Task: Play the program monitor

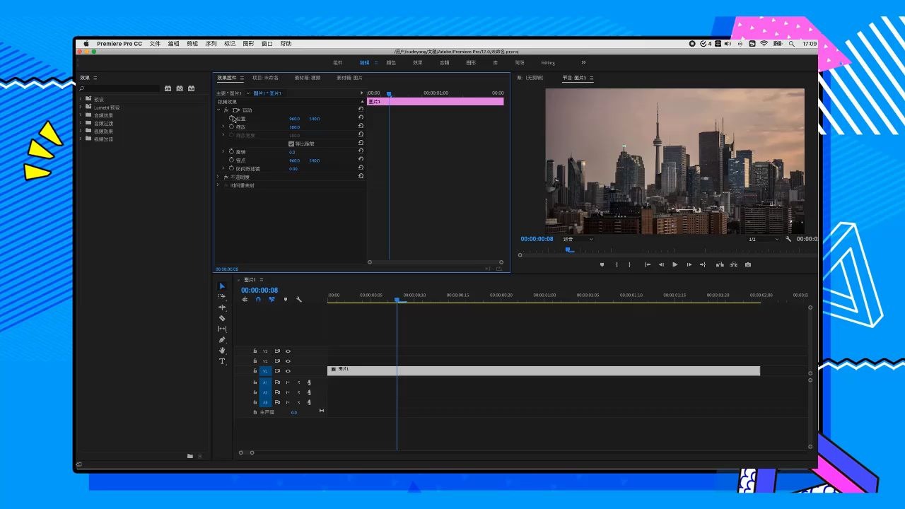Action: pyautogui.click(x=675, y=265)
